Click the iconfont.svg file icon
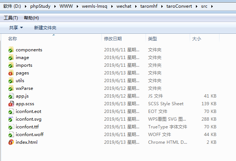This screenshot has height=161, width=236. click(x=11, y=119)
